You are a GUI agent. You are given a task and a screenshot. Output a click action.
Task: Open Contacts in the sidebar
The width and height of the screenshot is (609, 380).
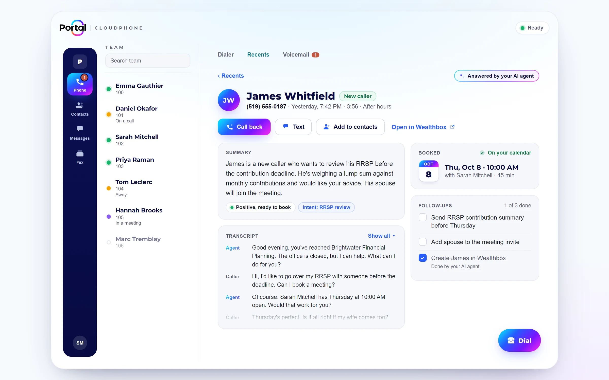[80, 109]
